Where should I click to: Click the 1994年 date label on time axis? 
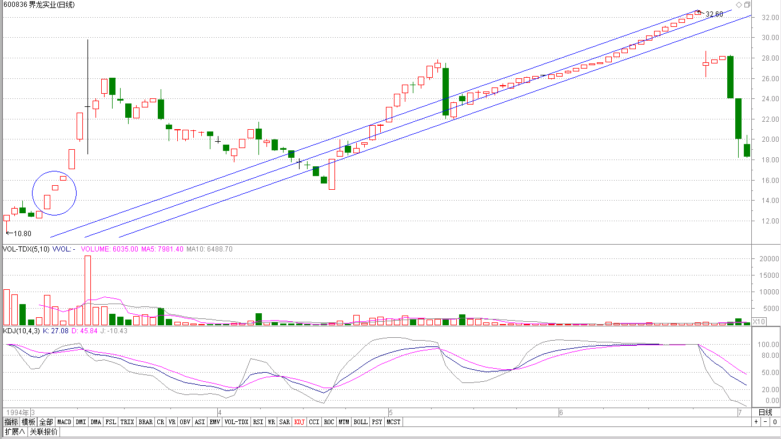[17, 412]
